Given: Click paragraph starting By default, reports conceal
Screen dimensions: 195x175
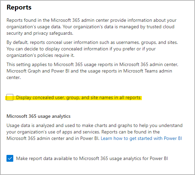Looking at the screenshot, I should click(x=92, y=49).
